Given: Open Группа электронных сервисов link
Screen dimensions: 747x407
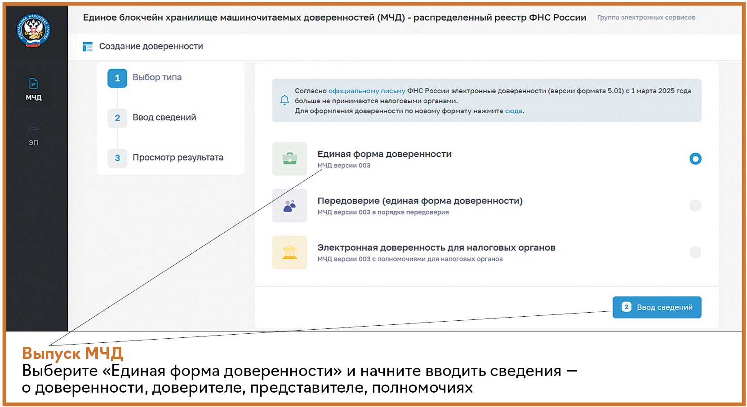Looking at the screenshot, I should click(646, 18).
